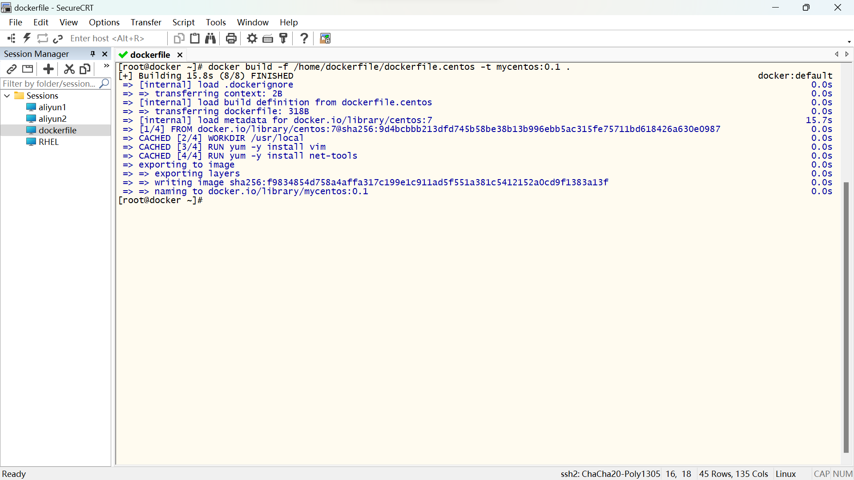854x480 pixels.
Task: Open the toolbar overflow arrow at right edge
Action: pyautogui.click(x=849, y=41)
